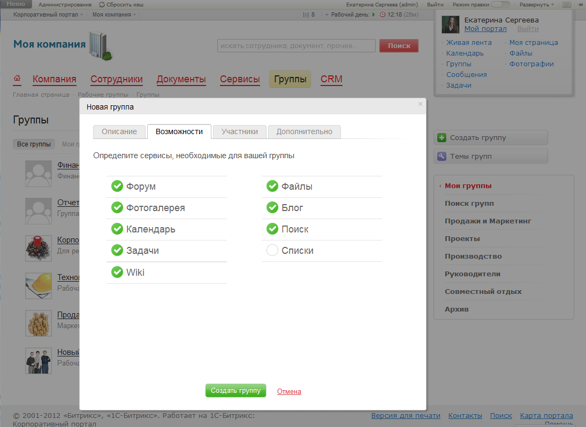586x427 pixels.
Task: Select Мои группы in the sidebar
Action: [468, 186]
